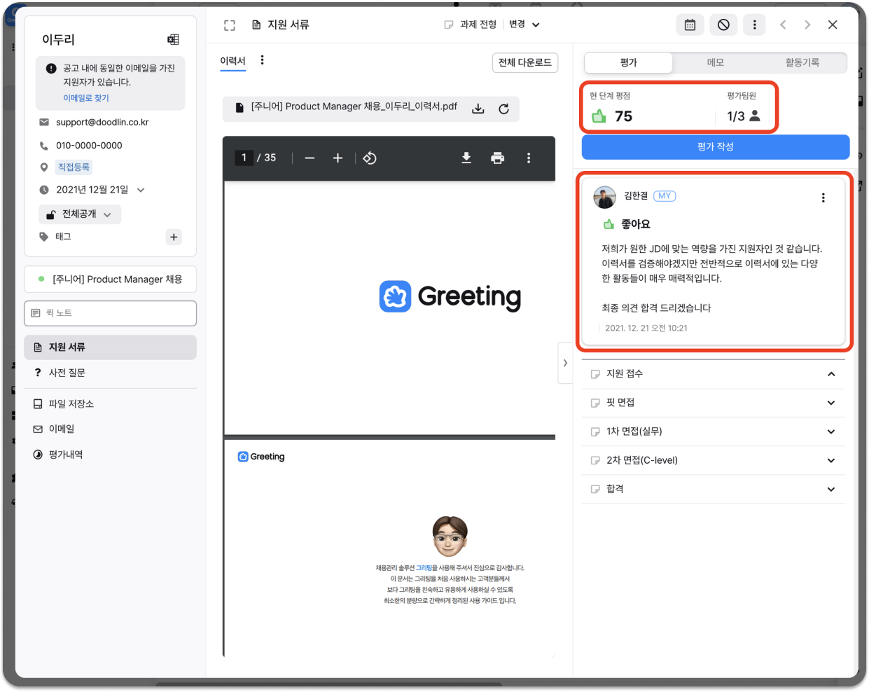Add a tag with plus button
The width and height of the screenshot is (869, 692).
174,237
